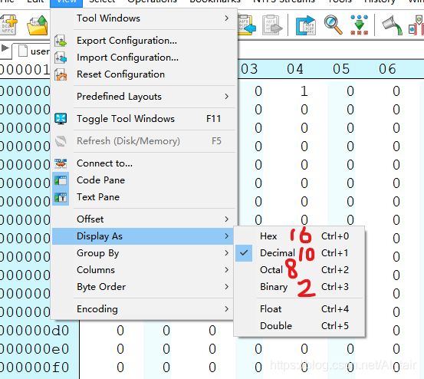Expand the Predefined Layouts submenu

click(x=143, y=97)
